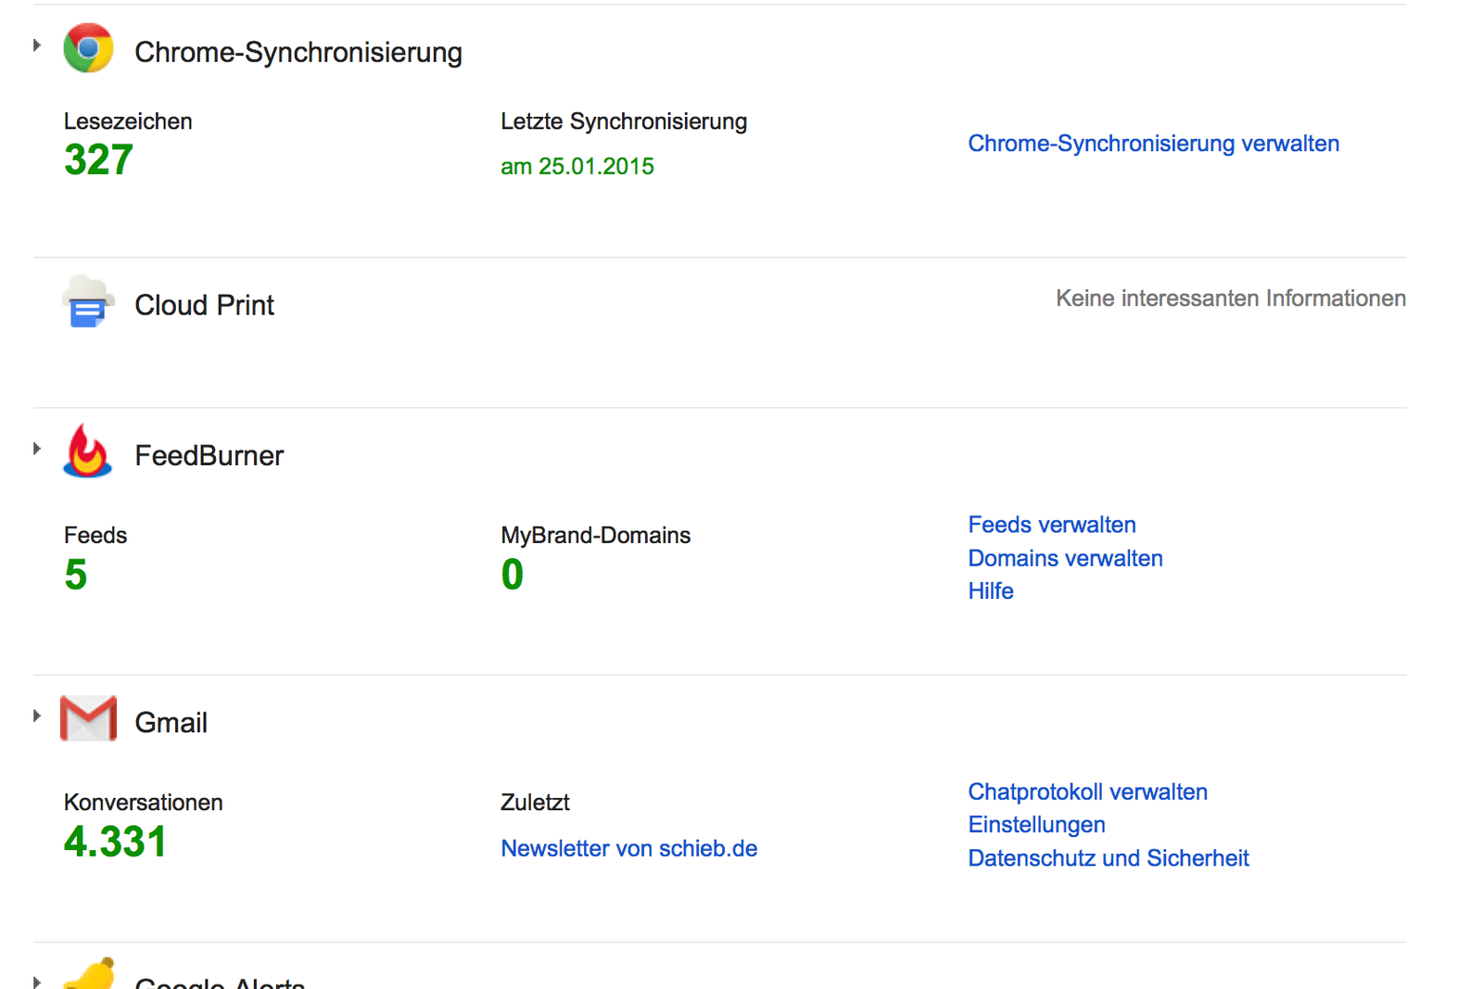
Task: Click the Letzte Synchronisierung label
Action: tap(624, 121)
